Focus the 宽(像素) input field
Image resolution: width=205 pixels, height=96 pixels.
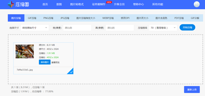point(77,28)
